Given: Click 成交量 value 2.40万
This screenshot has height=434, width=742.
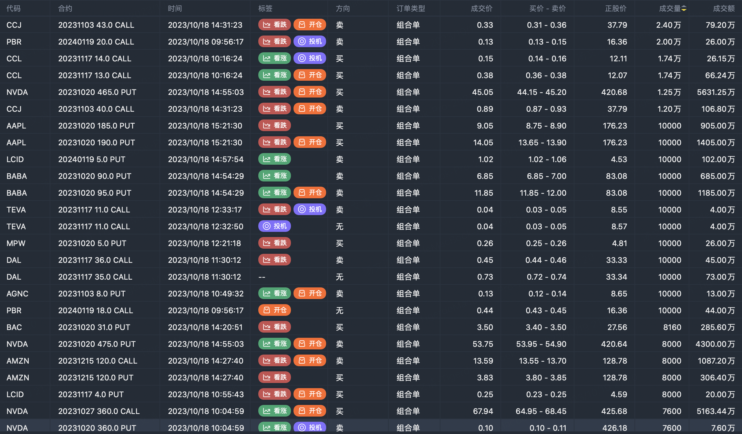Looking at the screenshot, I should (x=669, y=25).
